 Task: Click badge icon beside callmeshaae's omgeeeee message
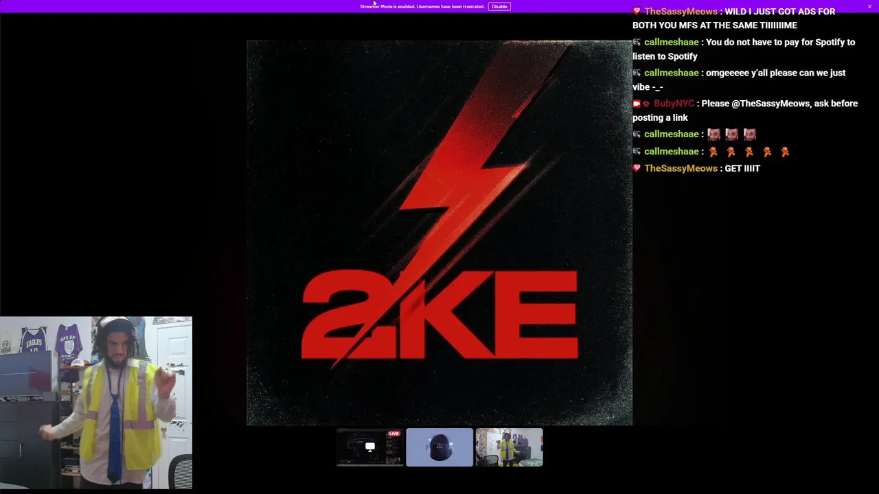pyautogui.click(x=637, y=73)
